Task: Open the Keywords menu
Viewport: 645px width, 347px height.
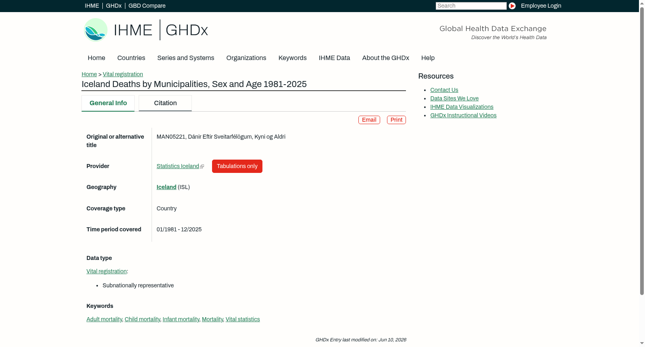Action: 292,58
